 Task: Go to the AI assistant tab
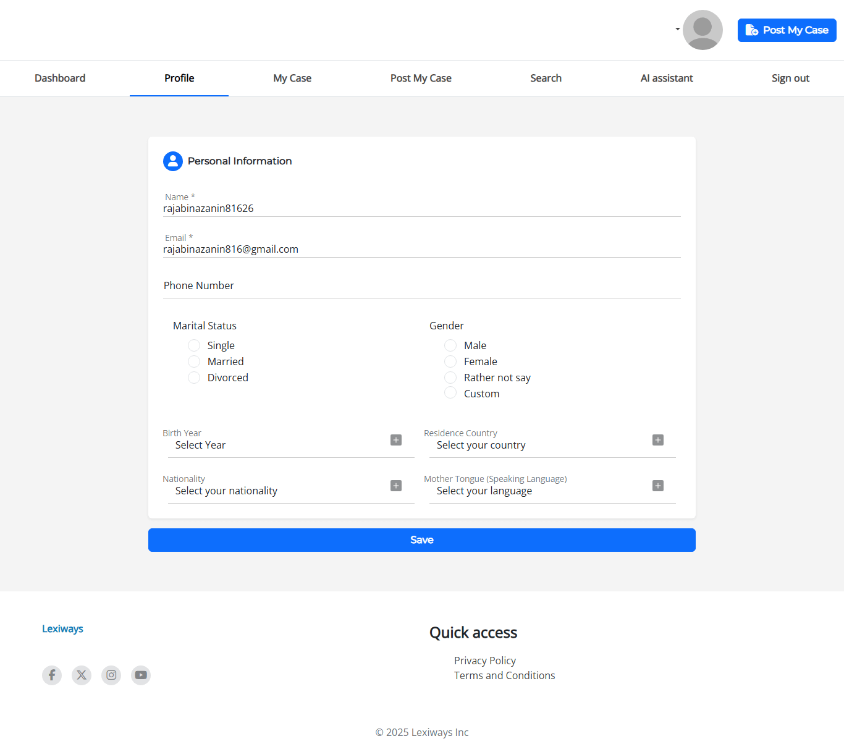[x=667, y=78]
